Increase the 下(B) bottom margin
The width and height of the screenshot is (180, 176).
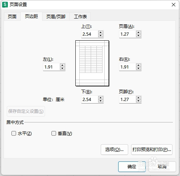click(x=101, y=98)
